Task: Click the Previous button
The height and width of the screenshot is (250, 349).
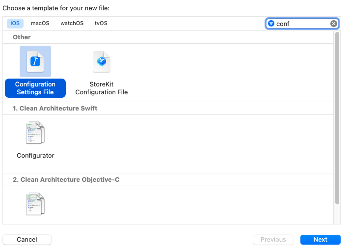Action: (x=273, y=240)
